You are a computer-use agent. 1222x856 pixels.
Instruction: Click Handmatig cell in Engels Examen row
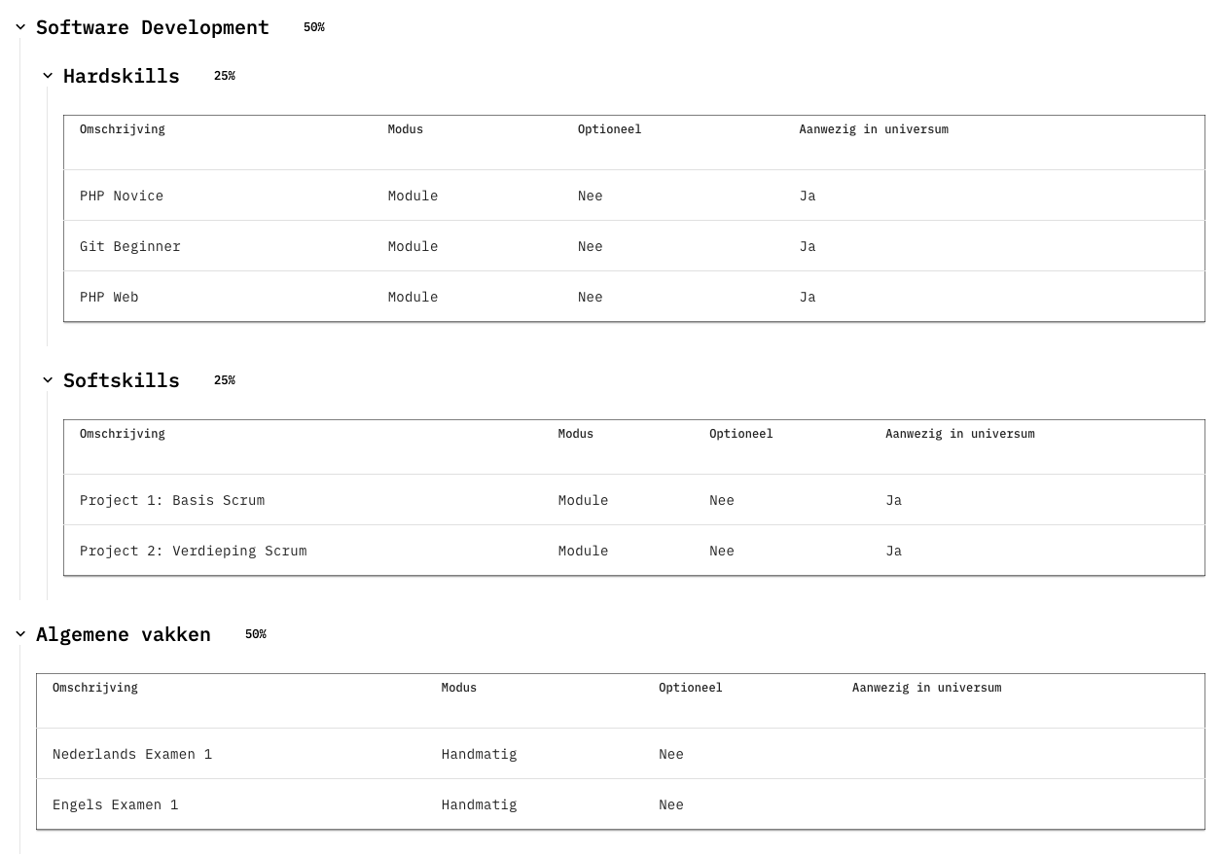coord(480,804)
